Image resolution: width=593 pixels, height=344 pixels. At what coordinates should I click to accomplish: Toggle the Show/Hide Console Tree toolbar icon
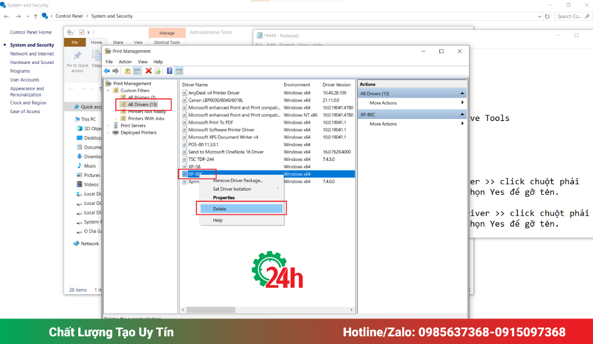(138, 71)
